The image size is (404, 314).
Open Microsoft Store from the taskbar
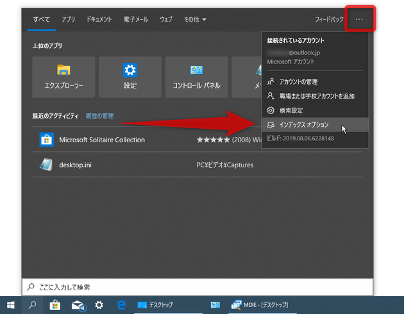55,305
